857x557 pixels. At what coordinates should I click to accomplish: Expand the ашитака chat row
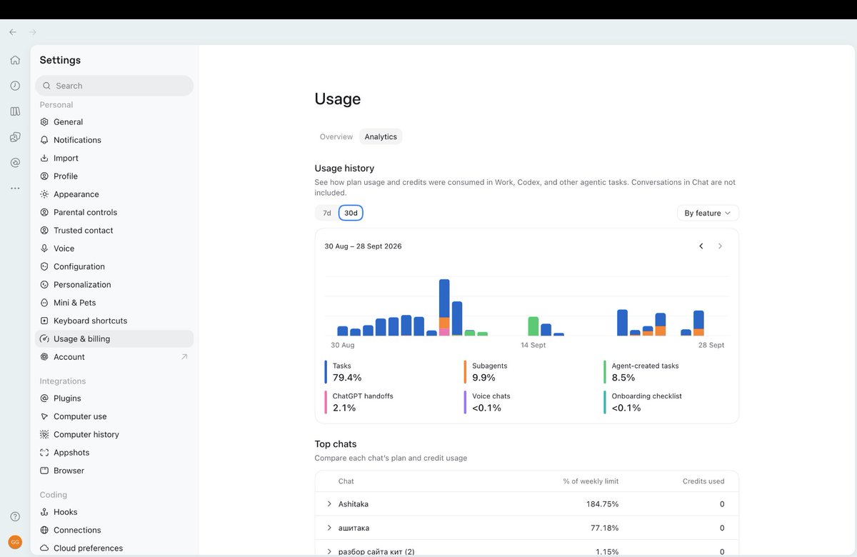329,528
